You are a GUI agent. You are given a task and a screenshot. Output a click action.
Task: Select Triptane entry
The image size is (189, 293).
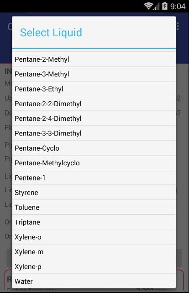pos(94,222)
